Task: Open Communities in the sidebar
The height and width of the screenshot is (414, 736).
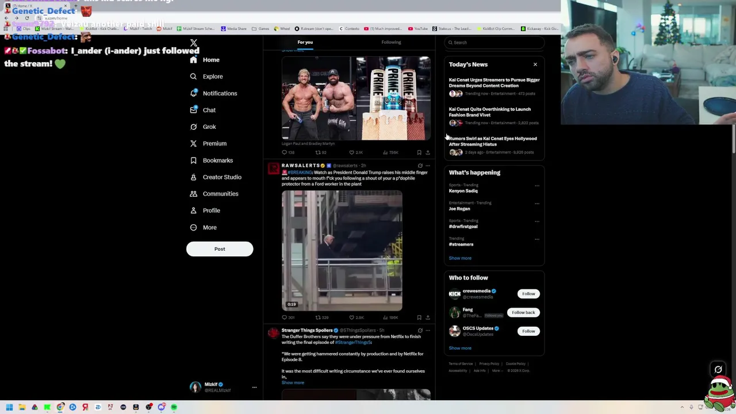Action: click(x=213, y=194)
